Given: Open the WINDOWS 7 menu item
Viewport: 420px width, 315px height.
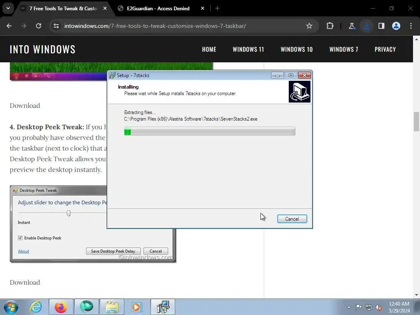Looking at the screenshot, I should click(x=344, y=49).
